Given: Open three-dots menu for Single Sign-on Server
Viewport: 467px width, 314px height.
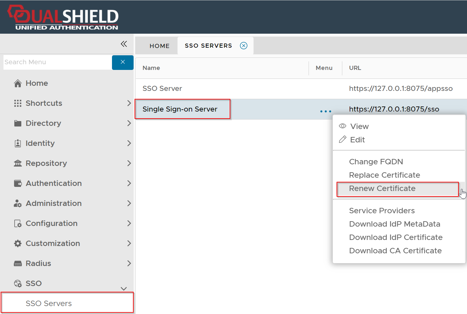Looking at the screenshot, I should 325,111.
